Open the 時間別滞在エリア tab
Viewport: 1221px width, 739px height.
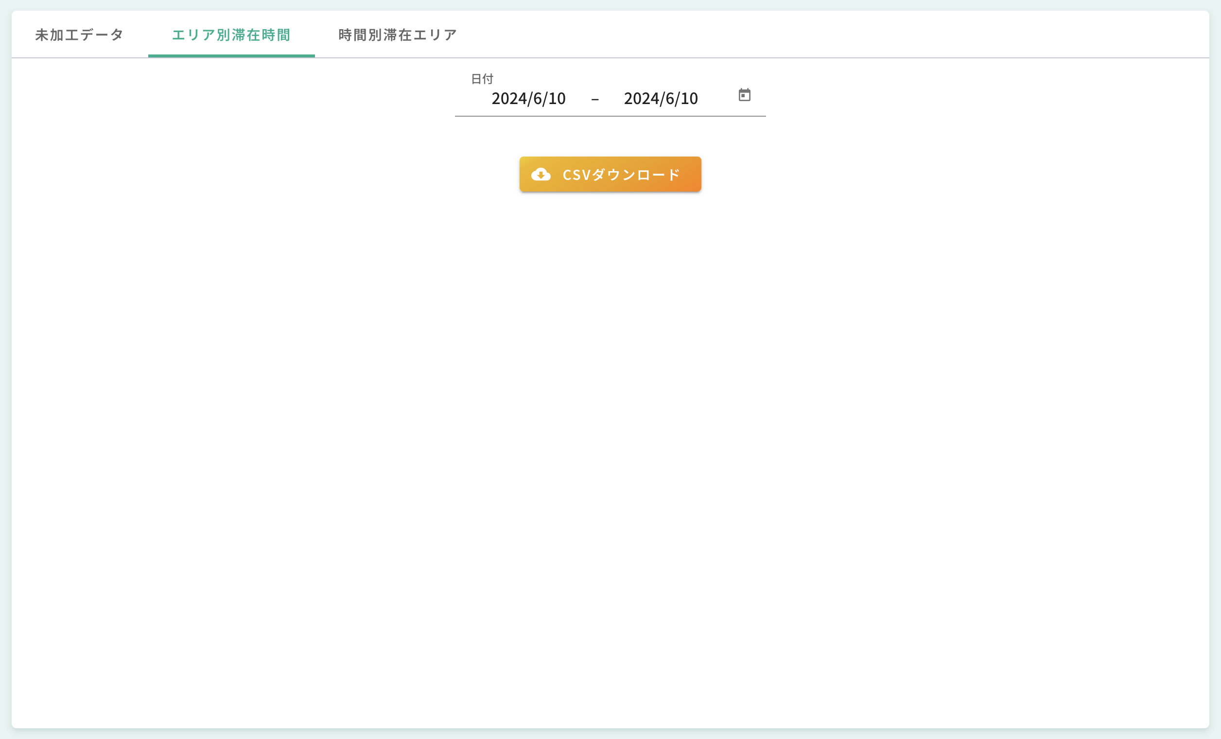click(397, 35)
